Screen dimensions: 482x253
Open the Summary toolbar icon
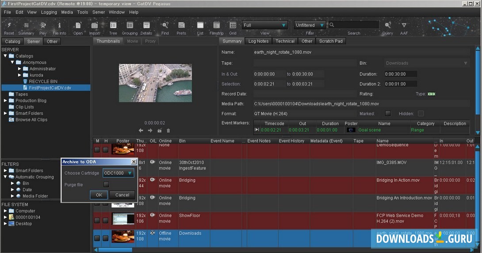coord(26,26)
